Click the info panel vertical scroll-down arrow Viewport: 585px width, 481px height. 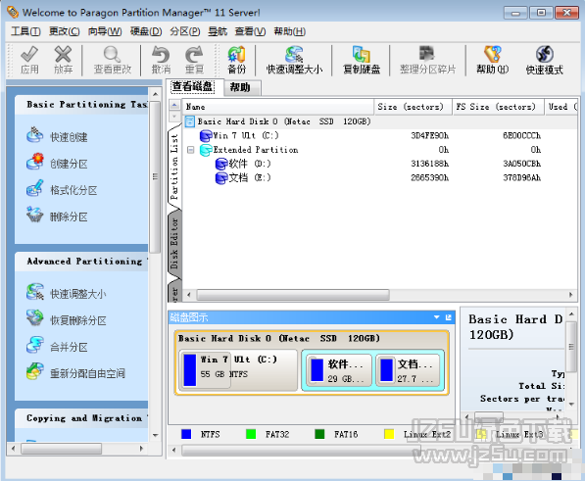571,405
